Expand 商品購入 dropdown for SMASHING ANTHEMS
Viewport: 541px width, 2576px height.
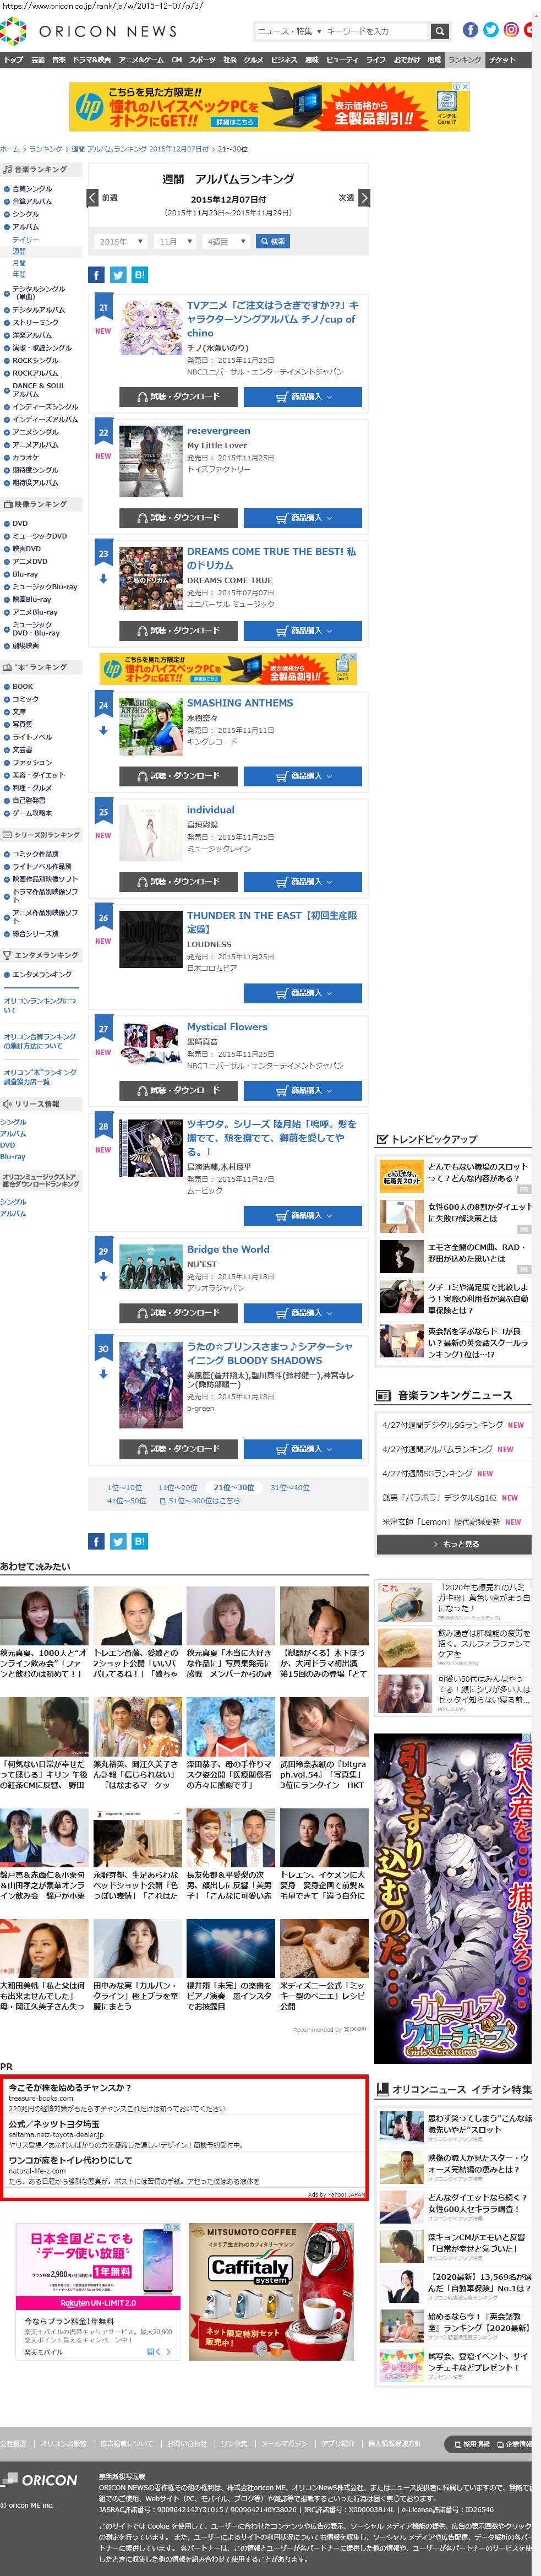[303, 776]
